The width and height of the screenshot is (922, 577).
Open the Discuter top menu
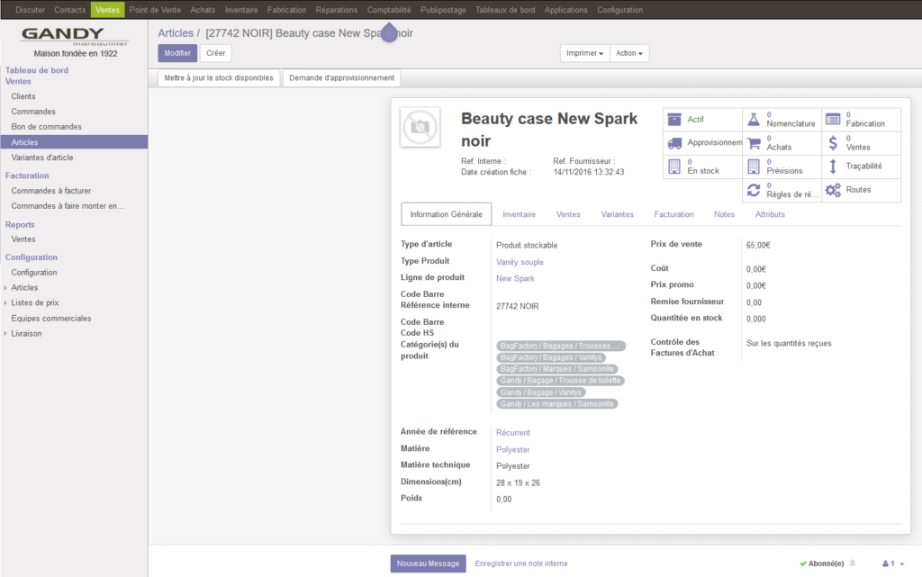pos(30,10)
